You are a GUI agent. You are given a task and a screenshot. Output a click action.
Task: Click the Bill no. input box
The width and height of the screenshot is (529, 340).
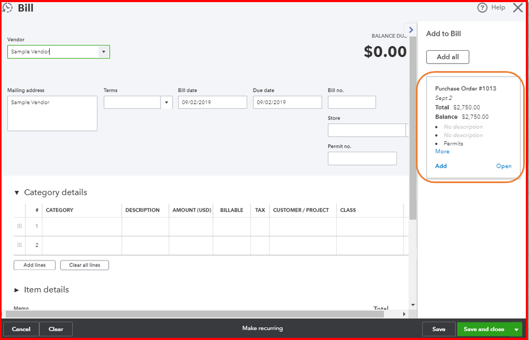pyautogui.click(x=352, y=103)
